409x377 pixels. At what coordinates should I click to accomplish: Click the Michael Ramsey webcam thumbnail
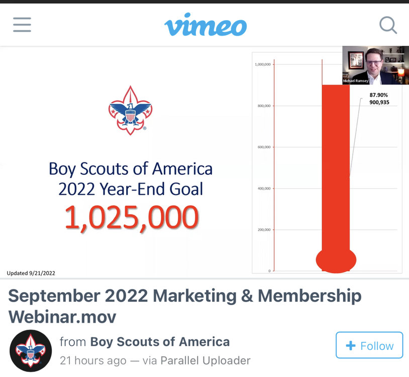[376, 65]
